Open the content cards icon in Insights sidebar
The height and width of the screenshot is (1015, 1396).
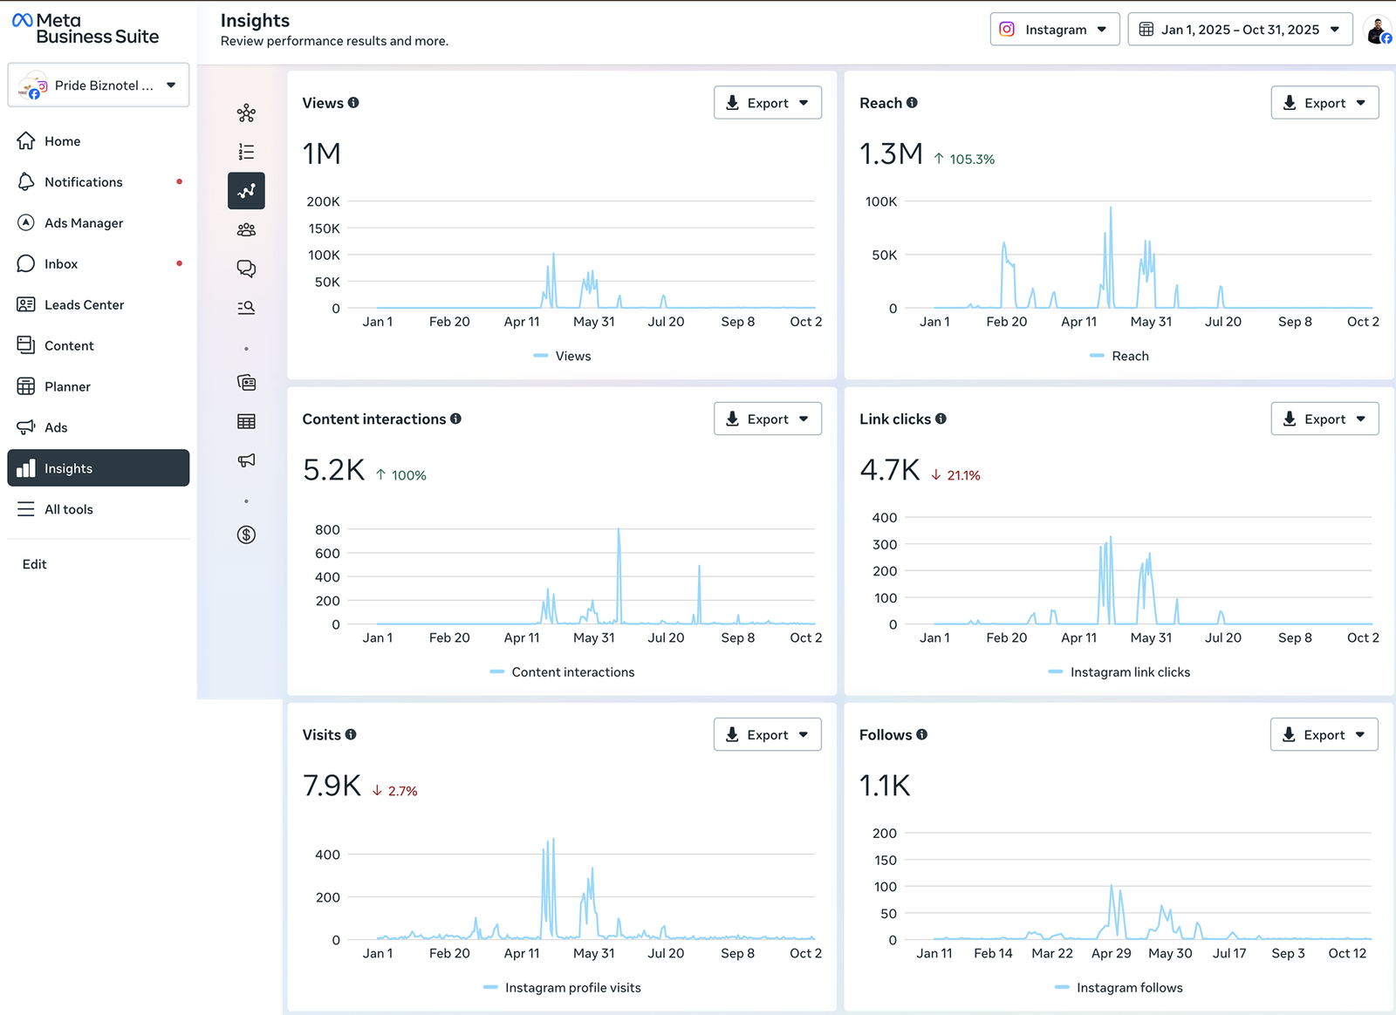tap(246, 383)
